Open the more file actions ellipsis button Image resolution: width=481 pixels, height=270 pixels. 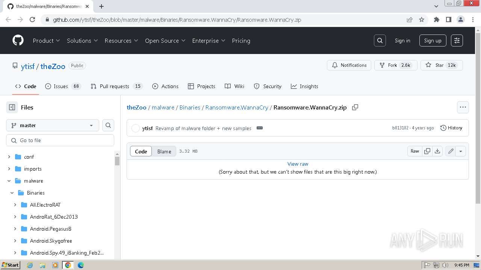[x=463, y=107]
